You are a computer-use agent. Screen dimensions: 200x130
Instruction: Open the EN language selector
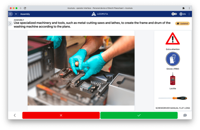pyautogui.click(x=182, y=14)
